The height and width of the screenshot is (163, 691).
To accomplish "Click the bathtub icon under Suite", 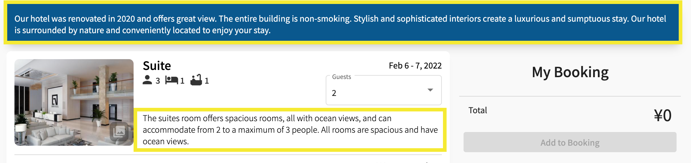I will point(196,80).
